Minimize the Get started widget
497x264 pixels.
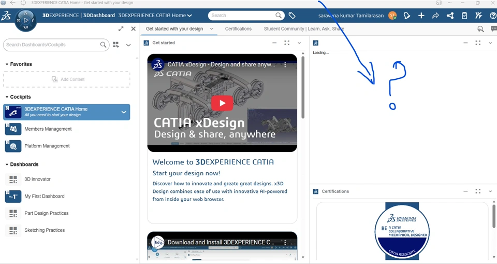(274, 43)
